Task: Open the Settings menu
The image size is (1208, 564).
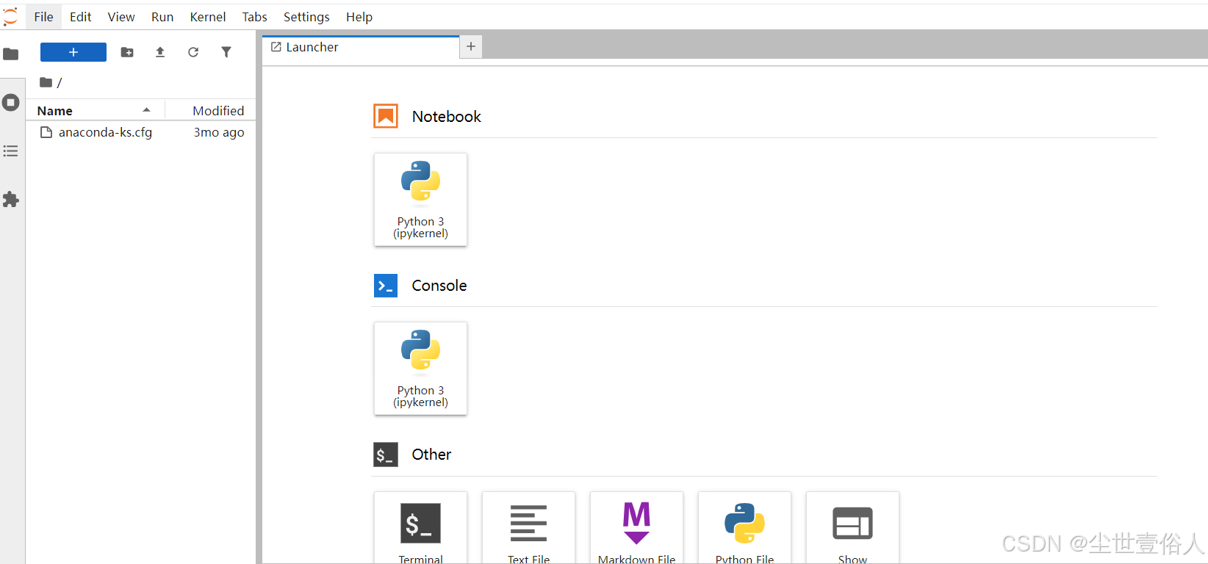Action: tap(306, 17)
